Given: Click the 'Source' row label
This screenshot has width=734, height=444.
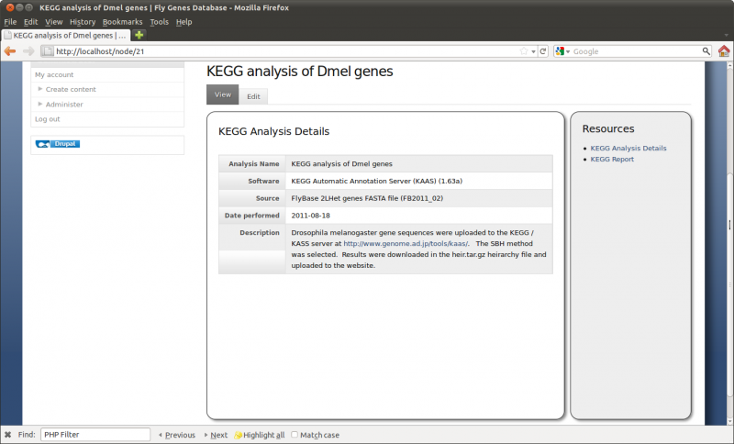Looking at the screenshot, I should click(267, 198).
